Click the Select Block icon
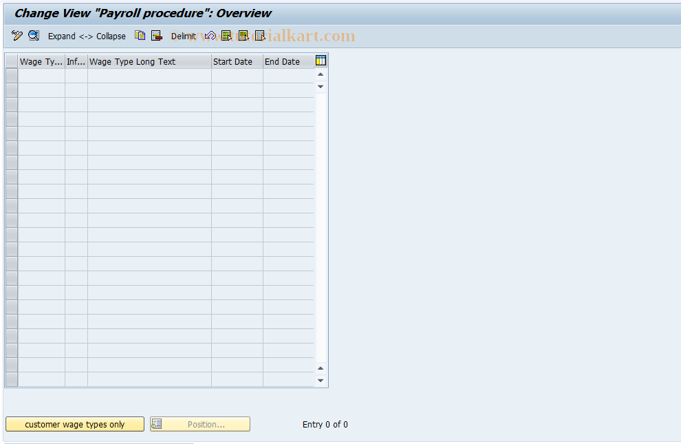The image size is (681, 444). tap(244, 36)
